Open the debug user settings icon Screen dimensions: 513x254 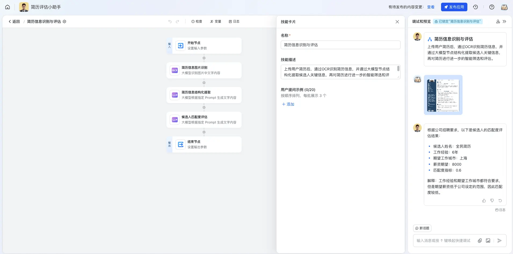tap(498, 21)
